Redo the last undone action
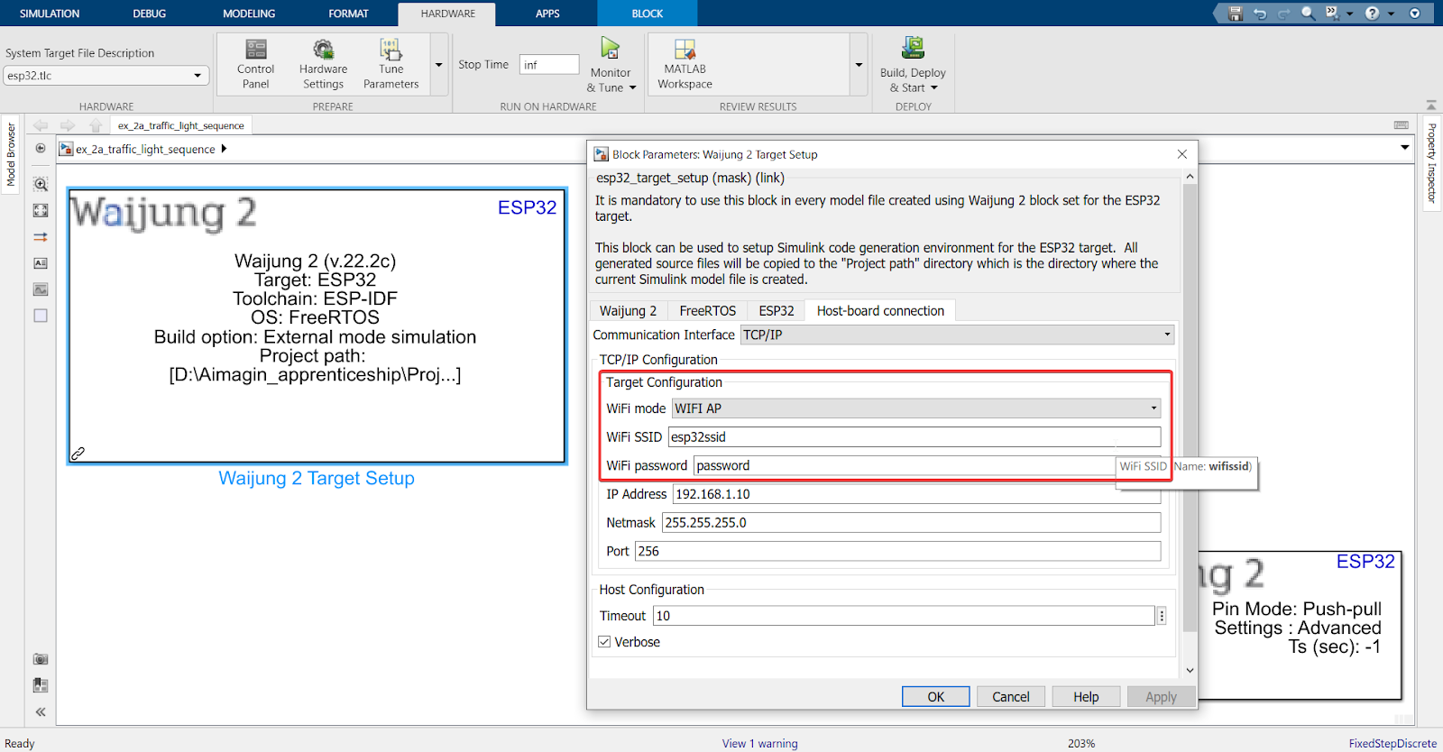 [x=1283, y=14]
